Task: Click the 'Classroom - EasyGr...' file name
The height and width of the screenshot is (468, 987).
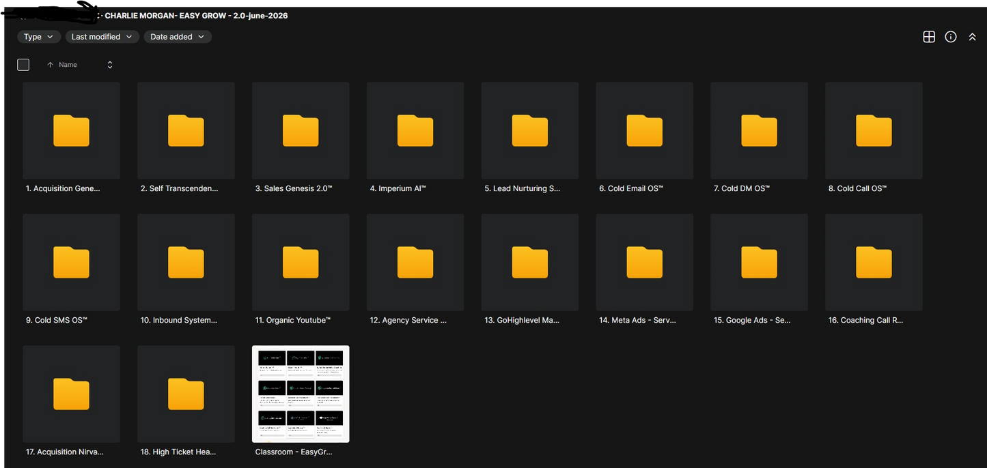Action: click(294, 452)
